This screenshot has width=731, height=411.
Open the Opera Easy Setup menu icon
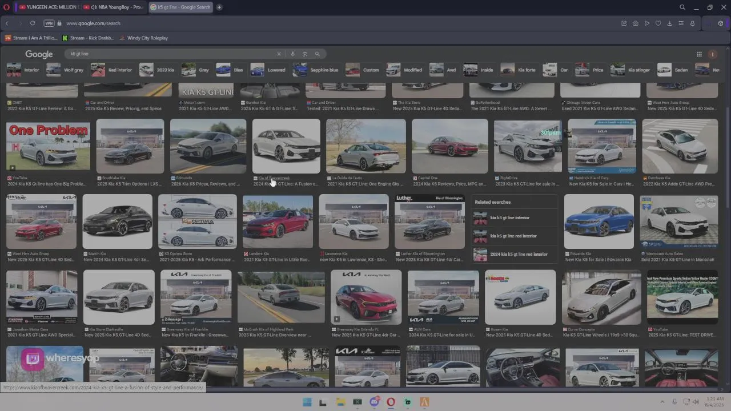point(681,23)
